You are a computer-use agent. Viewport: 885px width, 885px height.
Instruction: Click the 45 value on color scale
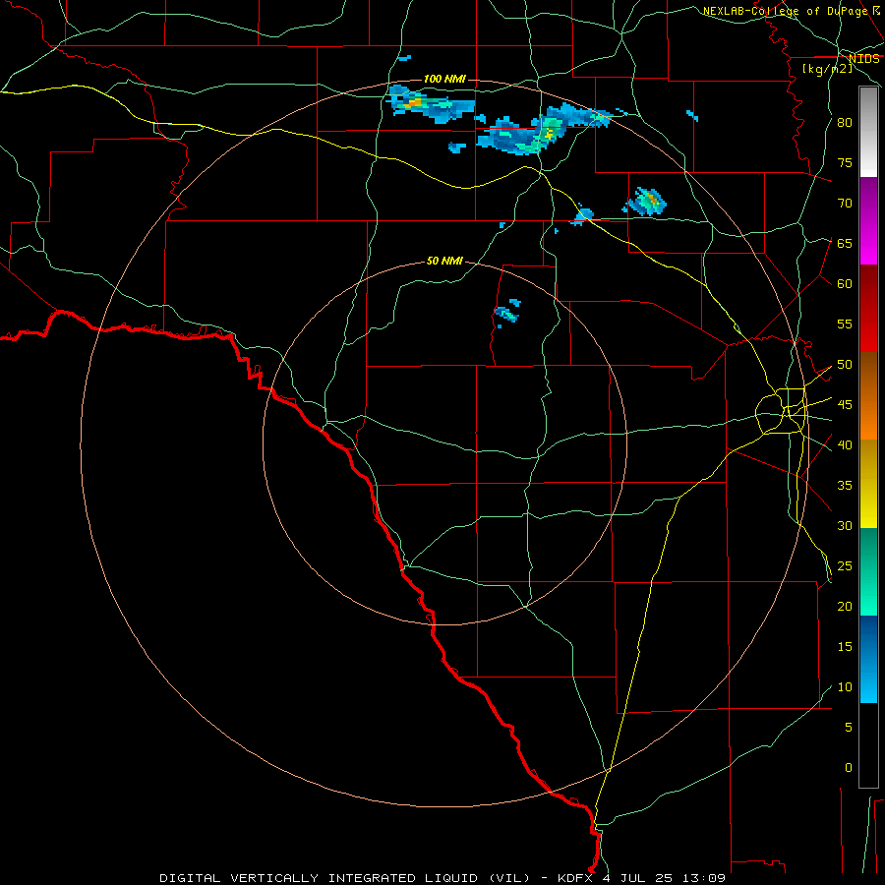845,405
